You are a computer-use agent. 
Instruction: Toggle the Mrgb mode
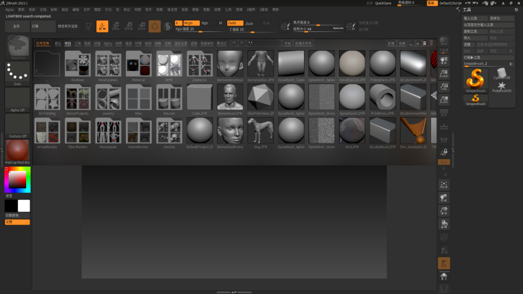[191, 23]
